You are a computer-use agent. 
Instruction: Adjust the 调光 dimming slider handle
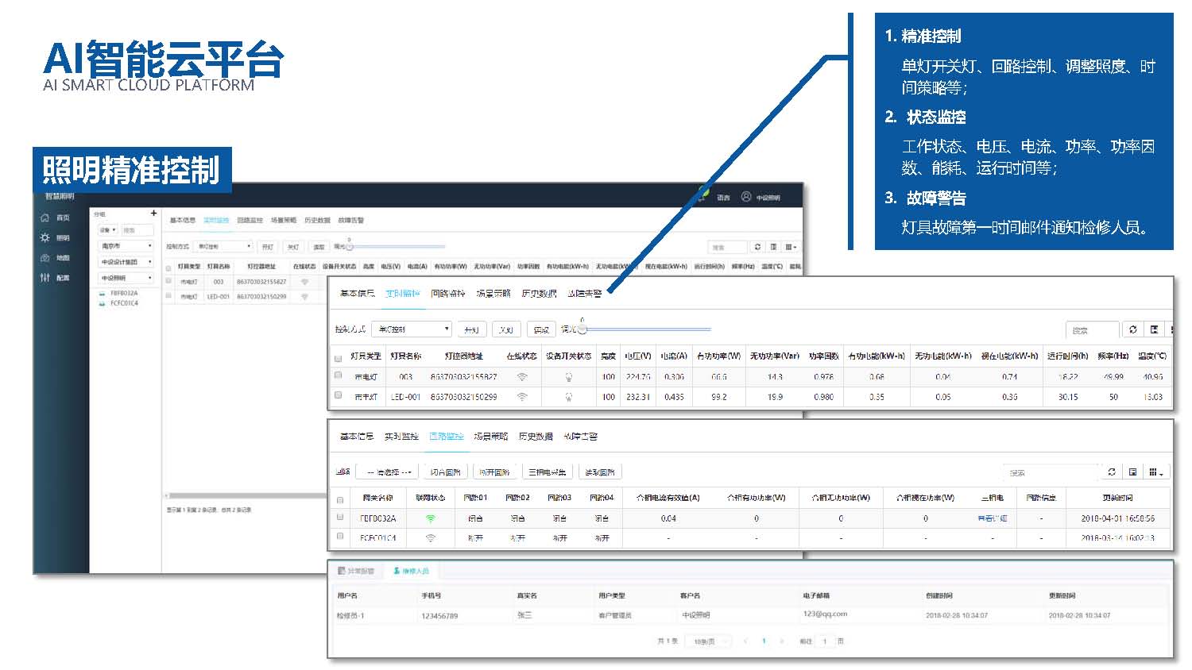pos(582,329)
